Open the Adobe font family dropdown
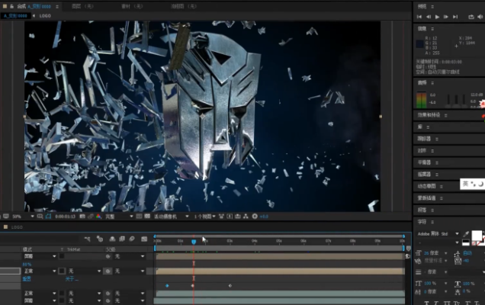Image resolution: width=485 pixels, height=305 pixels. click(438, 233)
